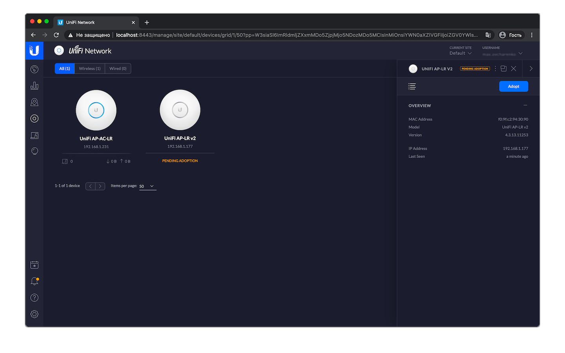This screenshot has width=565, height=353.
Task: Open the Devices page in sidebar
Action: point(35,118)
